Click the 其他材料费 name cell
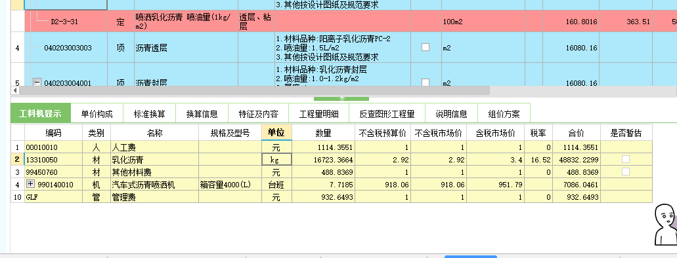677x258 pixels. pyautogui.click(x=154, y=172)
